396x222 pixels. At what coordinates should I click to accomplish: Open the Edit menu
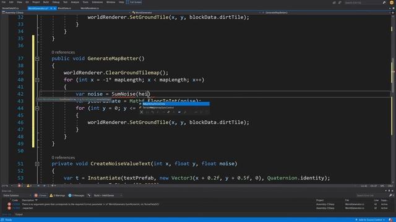coord(11,2)
